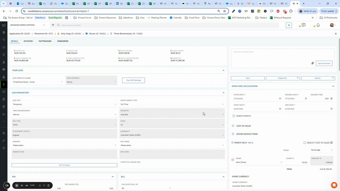Toggle the Update availability checkbox
Screen dimensions: 340x191
point(234,116)
